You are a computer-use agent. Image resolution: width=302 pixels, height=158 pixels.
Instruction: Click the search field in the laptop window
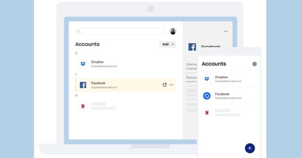pyautogui.click(x=120, y=31)
